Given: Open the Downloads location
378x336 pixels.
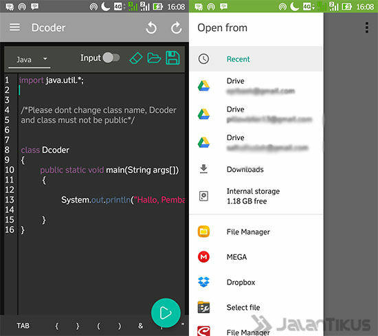Looking at the screenshot, I should [256, 169].
